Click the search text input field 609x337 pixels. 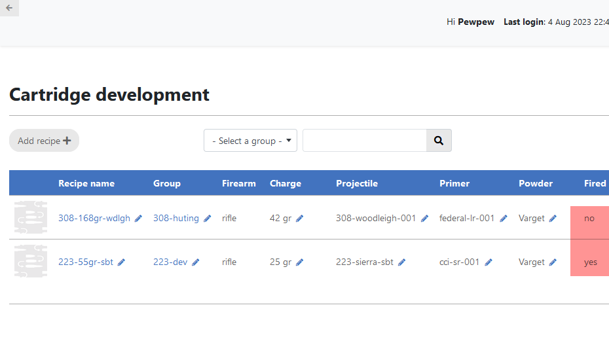(x=365, y=141)
